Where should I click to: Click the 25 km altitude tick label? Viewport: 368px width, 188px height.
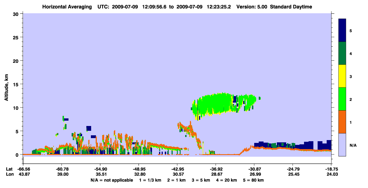pyautogui.click(x=16, y=37)
